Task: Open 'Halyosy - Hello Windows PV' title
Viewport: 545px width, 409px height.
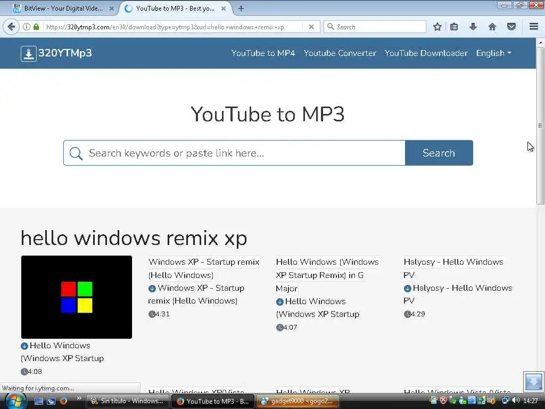Action: (x=453, y=268)
